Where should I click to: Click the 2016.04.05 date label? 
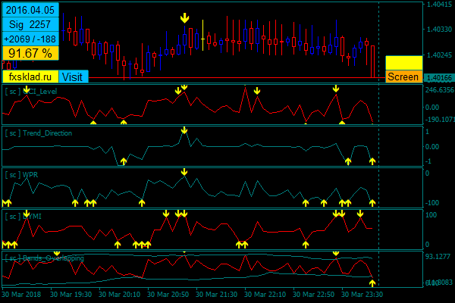(30, 10)
